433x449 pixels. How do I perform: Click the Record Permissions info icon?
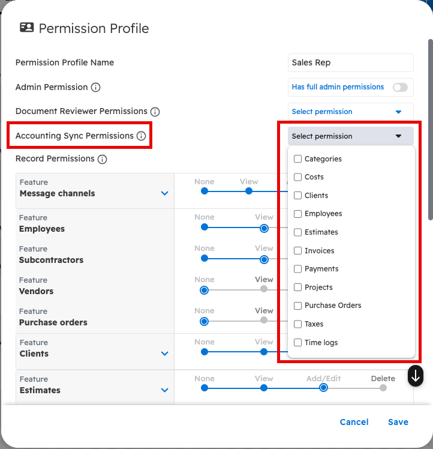[x=102, y=159]
